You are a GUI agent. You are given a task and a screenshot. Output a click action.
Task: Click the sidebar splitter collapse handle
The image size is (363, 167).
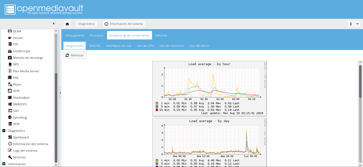(60, 93)
